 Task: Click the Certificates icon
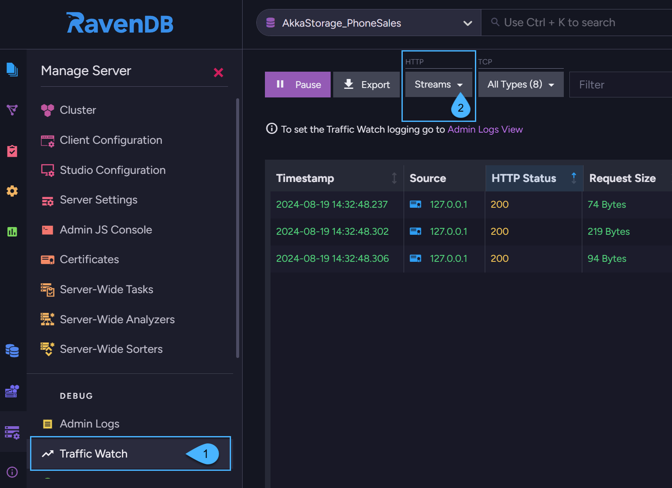point(47,260)
